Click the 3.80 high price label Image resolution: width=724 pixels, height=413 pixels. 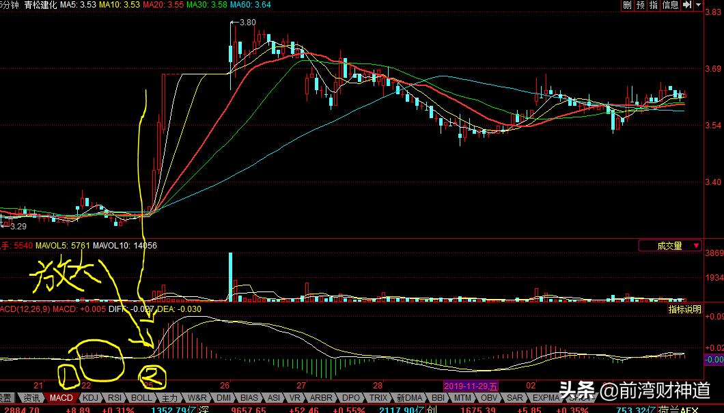[248, 22]
